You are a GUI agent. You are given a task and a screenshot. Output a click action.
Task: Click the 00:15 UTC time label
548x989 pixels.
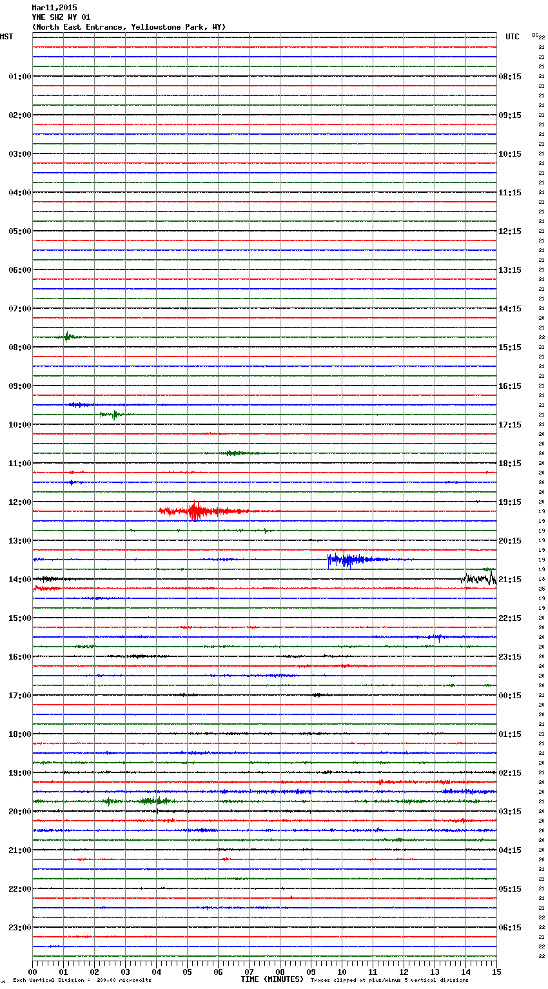pyautogui.click(x=510, y=696)
